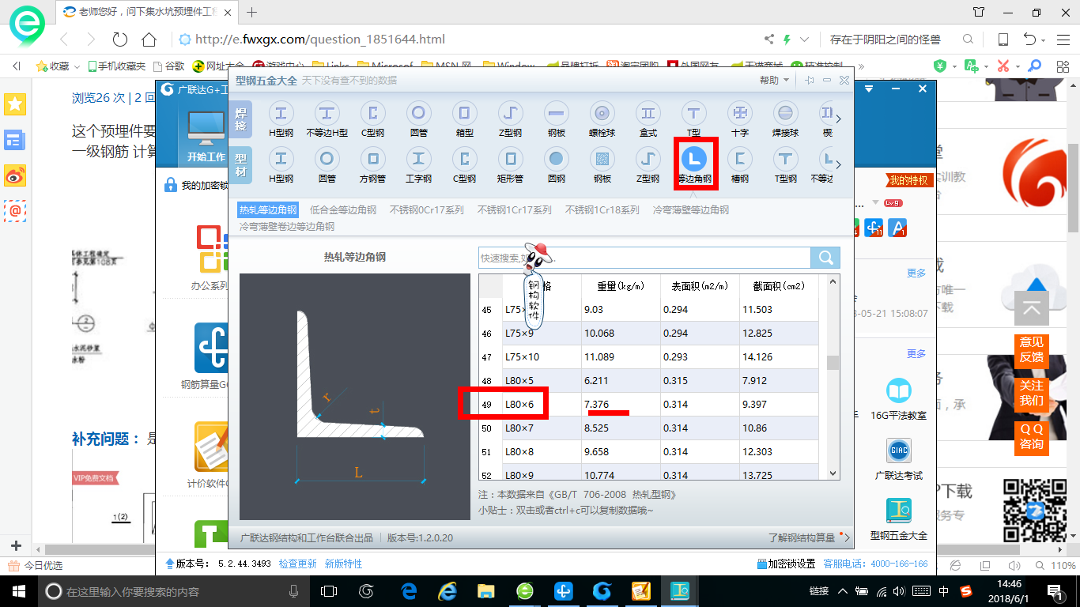Select the 盒式 welded section icon
This screenshot has width=1080, height=607.
coord(648,119)
